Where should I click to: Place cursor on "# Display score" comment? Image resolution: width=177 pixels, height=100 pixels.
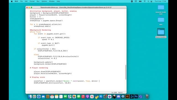click(37, 77)
